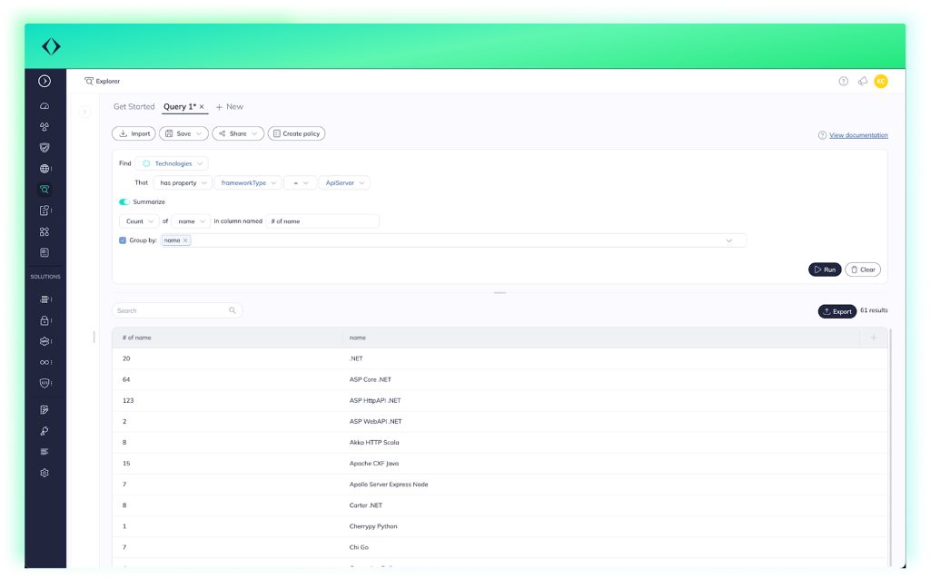
Task: Open the Technologies entity dropdown
Action: pos(173,163)
